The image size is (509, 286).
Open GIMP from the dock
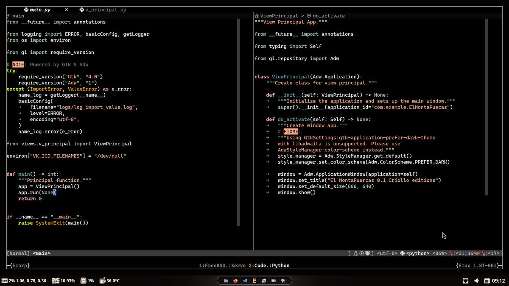click(264, 280)
